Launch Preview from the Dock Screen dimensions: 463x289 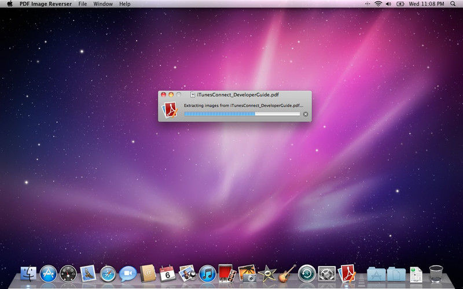coord(188,273)
